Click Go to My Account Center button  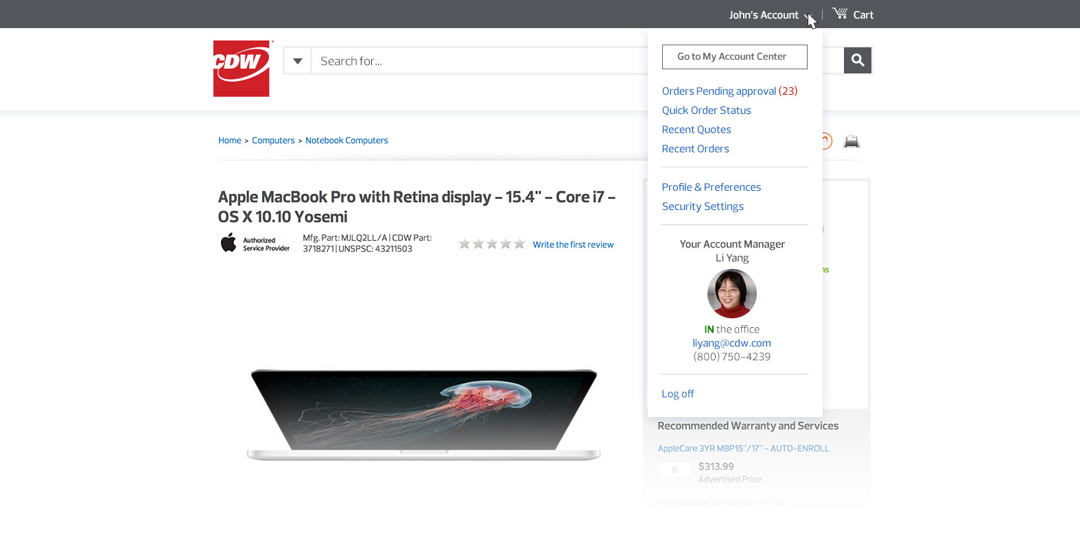pos(734,57)
